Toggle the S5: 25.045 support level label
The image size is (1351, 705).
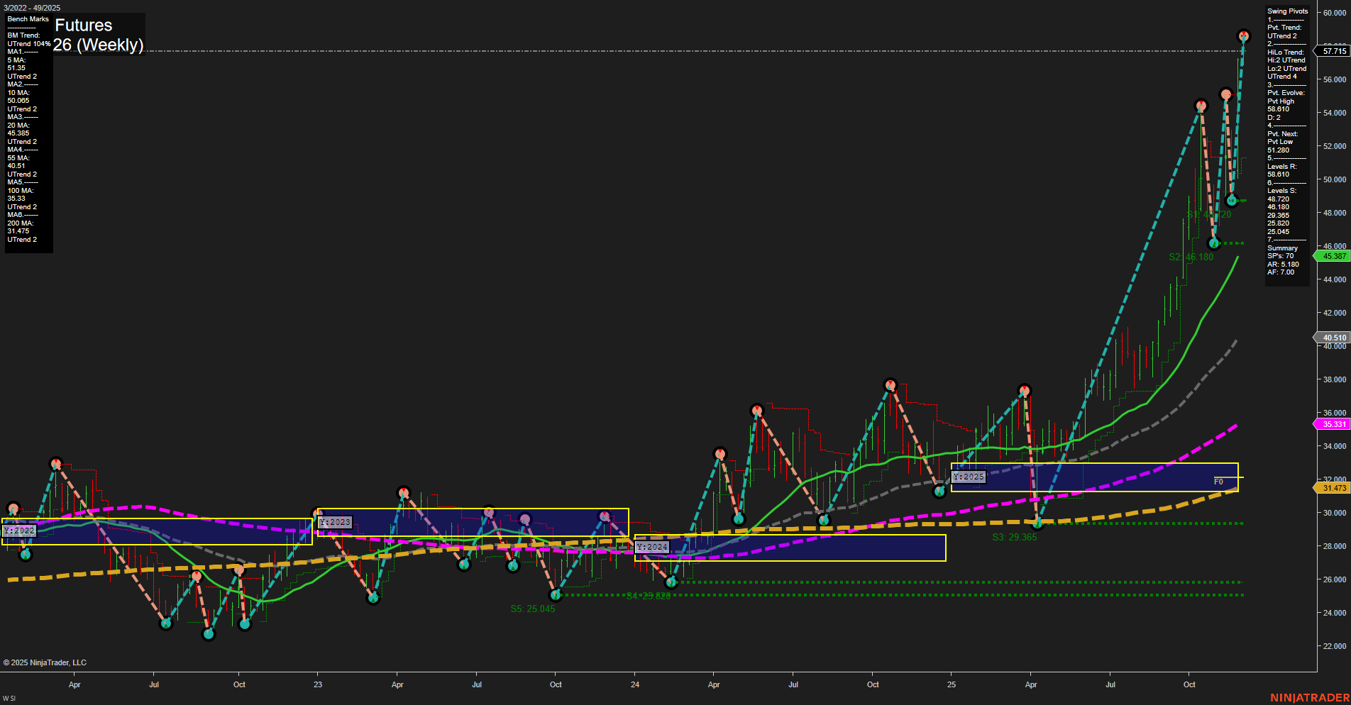pyautogui.click(x=533, y=608)
